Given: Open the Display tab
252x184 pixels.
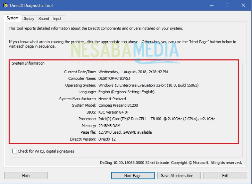Looking at the screenshot, I should (x=28, y=19).
